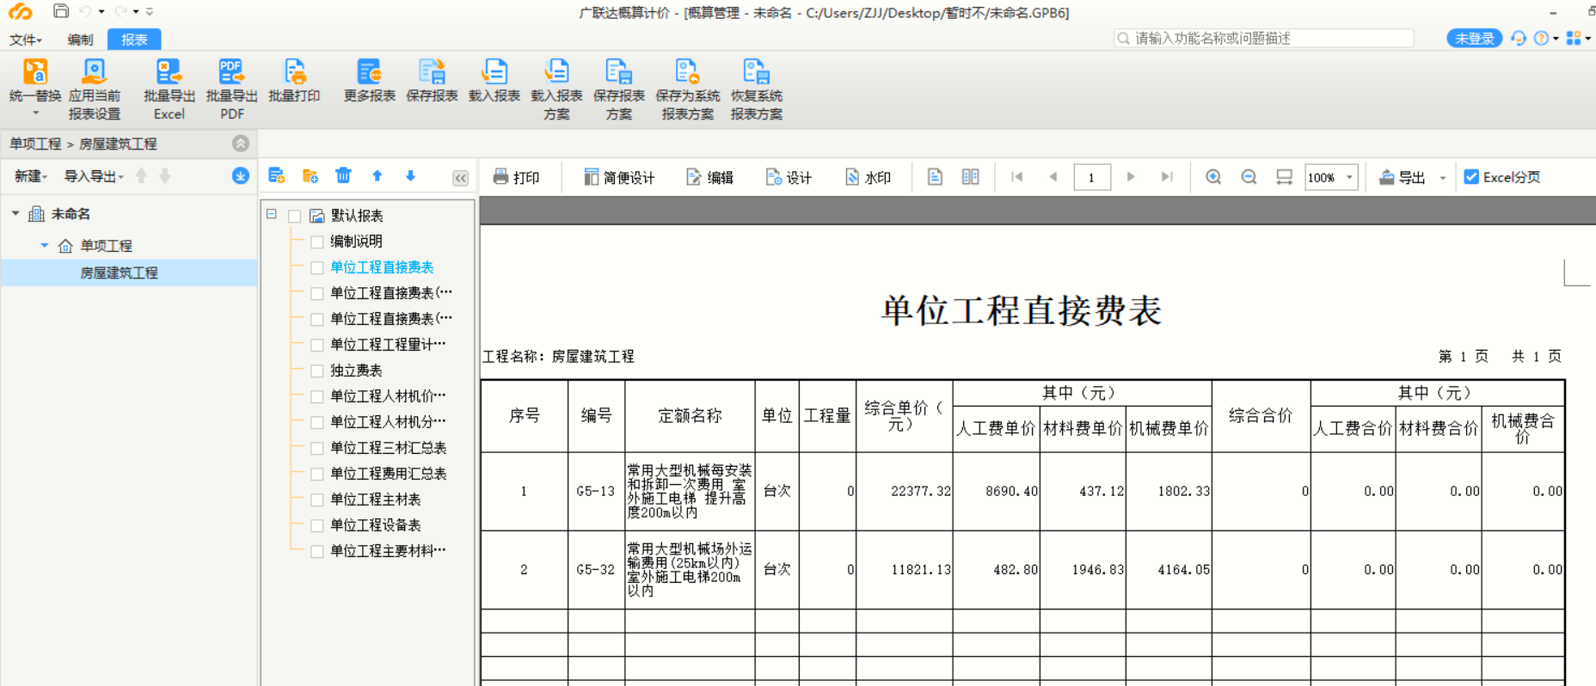Select 单位工程工程量计… report
Screen dimensions: 1596x686
click(388, 345)
